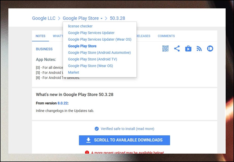Image resolution: width=234 pixels, height=162 pixels.
Task: Open the WHAT'S tab beside NOTES
Action: point(58,36)
